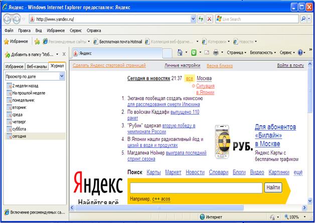Open the Страница dropdown menu
The image size is (315, 223).
[x=236, y=52]
